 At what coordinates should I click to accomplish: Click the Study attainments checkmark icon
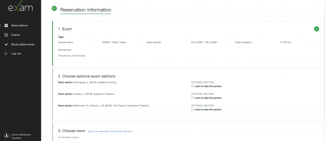click(x=6, y=44)
